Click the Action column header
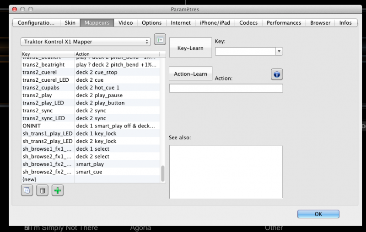The height and width of the screenshot is (232, 366). (x=117, y=54)
